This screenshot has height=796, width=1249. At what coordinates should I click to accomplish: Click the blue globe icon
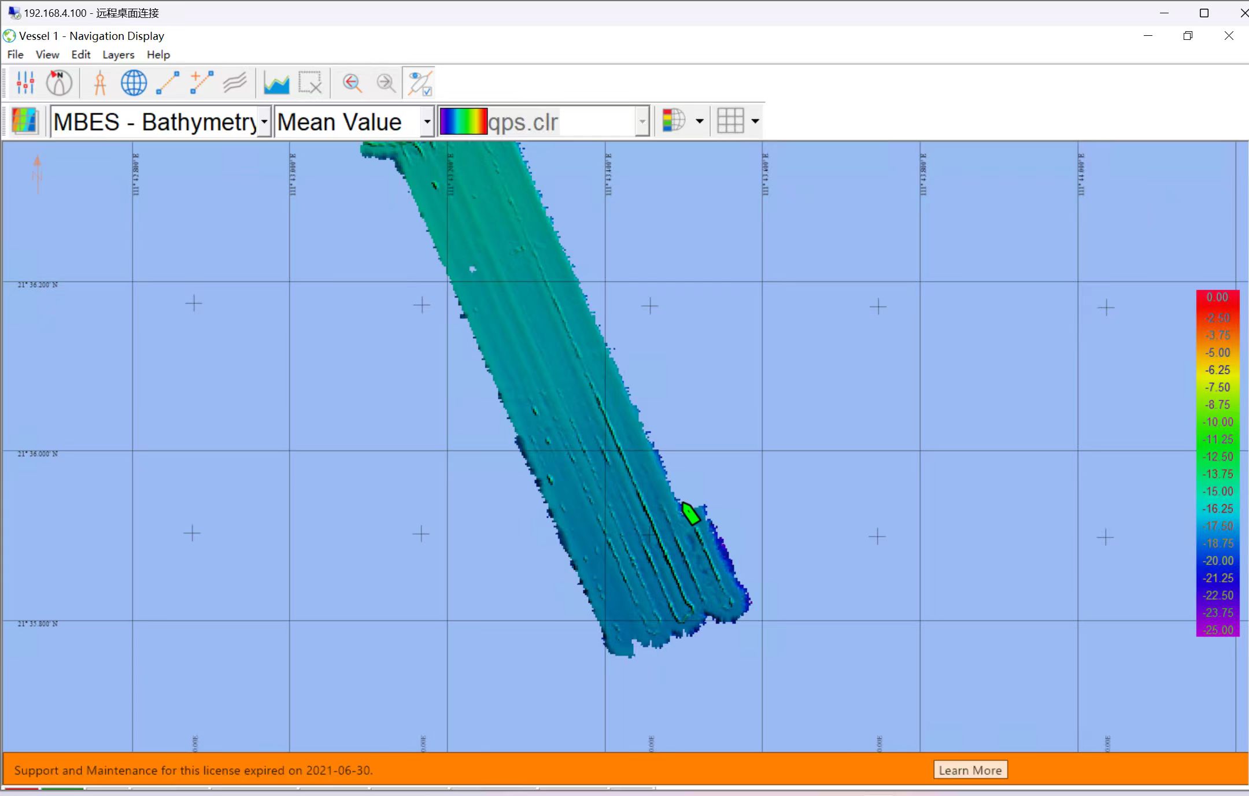click(x=134, y=83)
